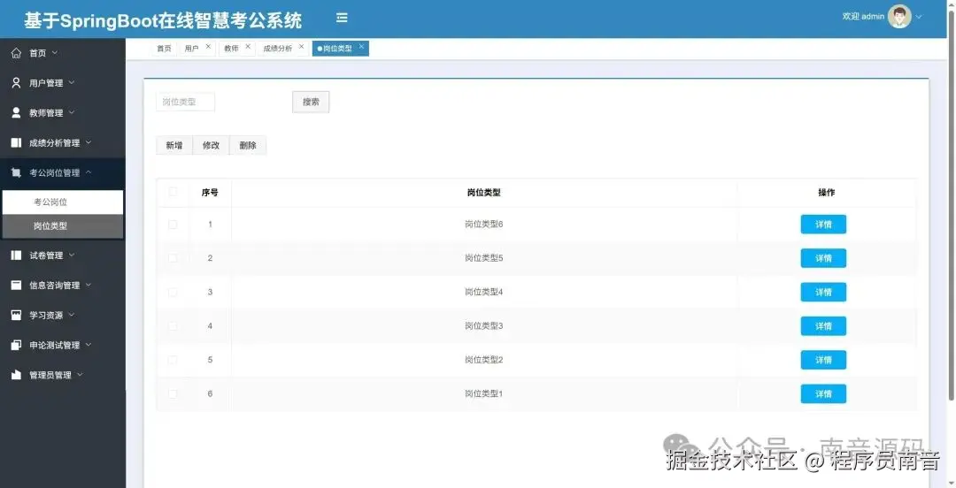Check the box for row 岗位类型2
Image resolution: width=956 pixels, height=488 pixels.
coord(173,360)
